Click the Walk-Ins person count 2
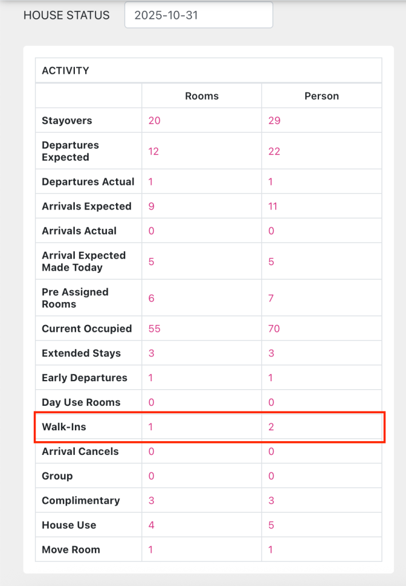406x586 pixels. [x=271, y=427]
